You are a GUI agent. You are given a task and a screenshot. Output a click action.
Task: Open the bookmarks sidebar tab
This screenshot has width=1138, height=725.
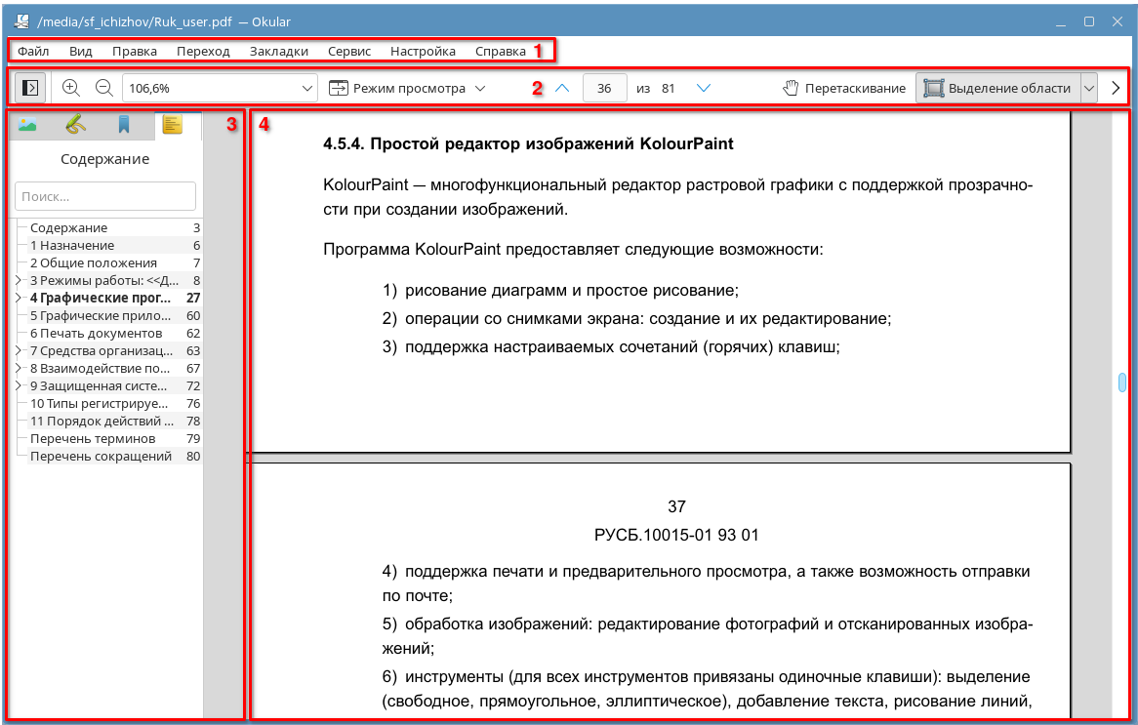[x=124, y=125]
